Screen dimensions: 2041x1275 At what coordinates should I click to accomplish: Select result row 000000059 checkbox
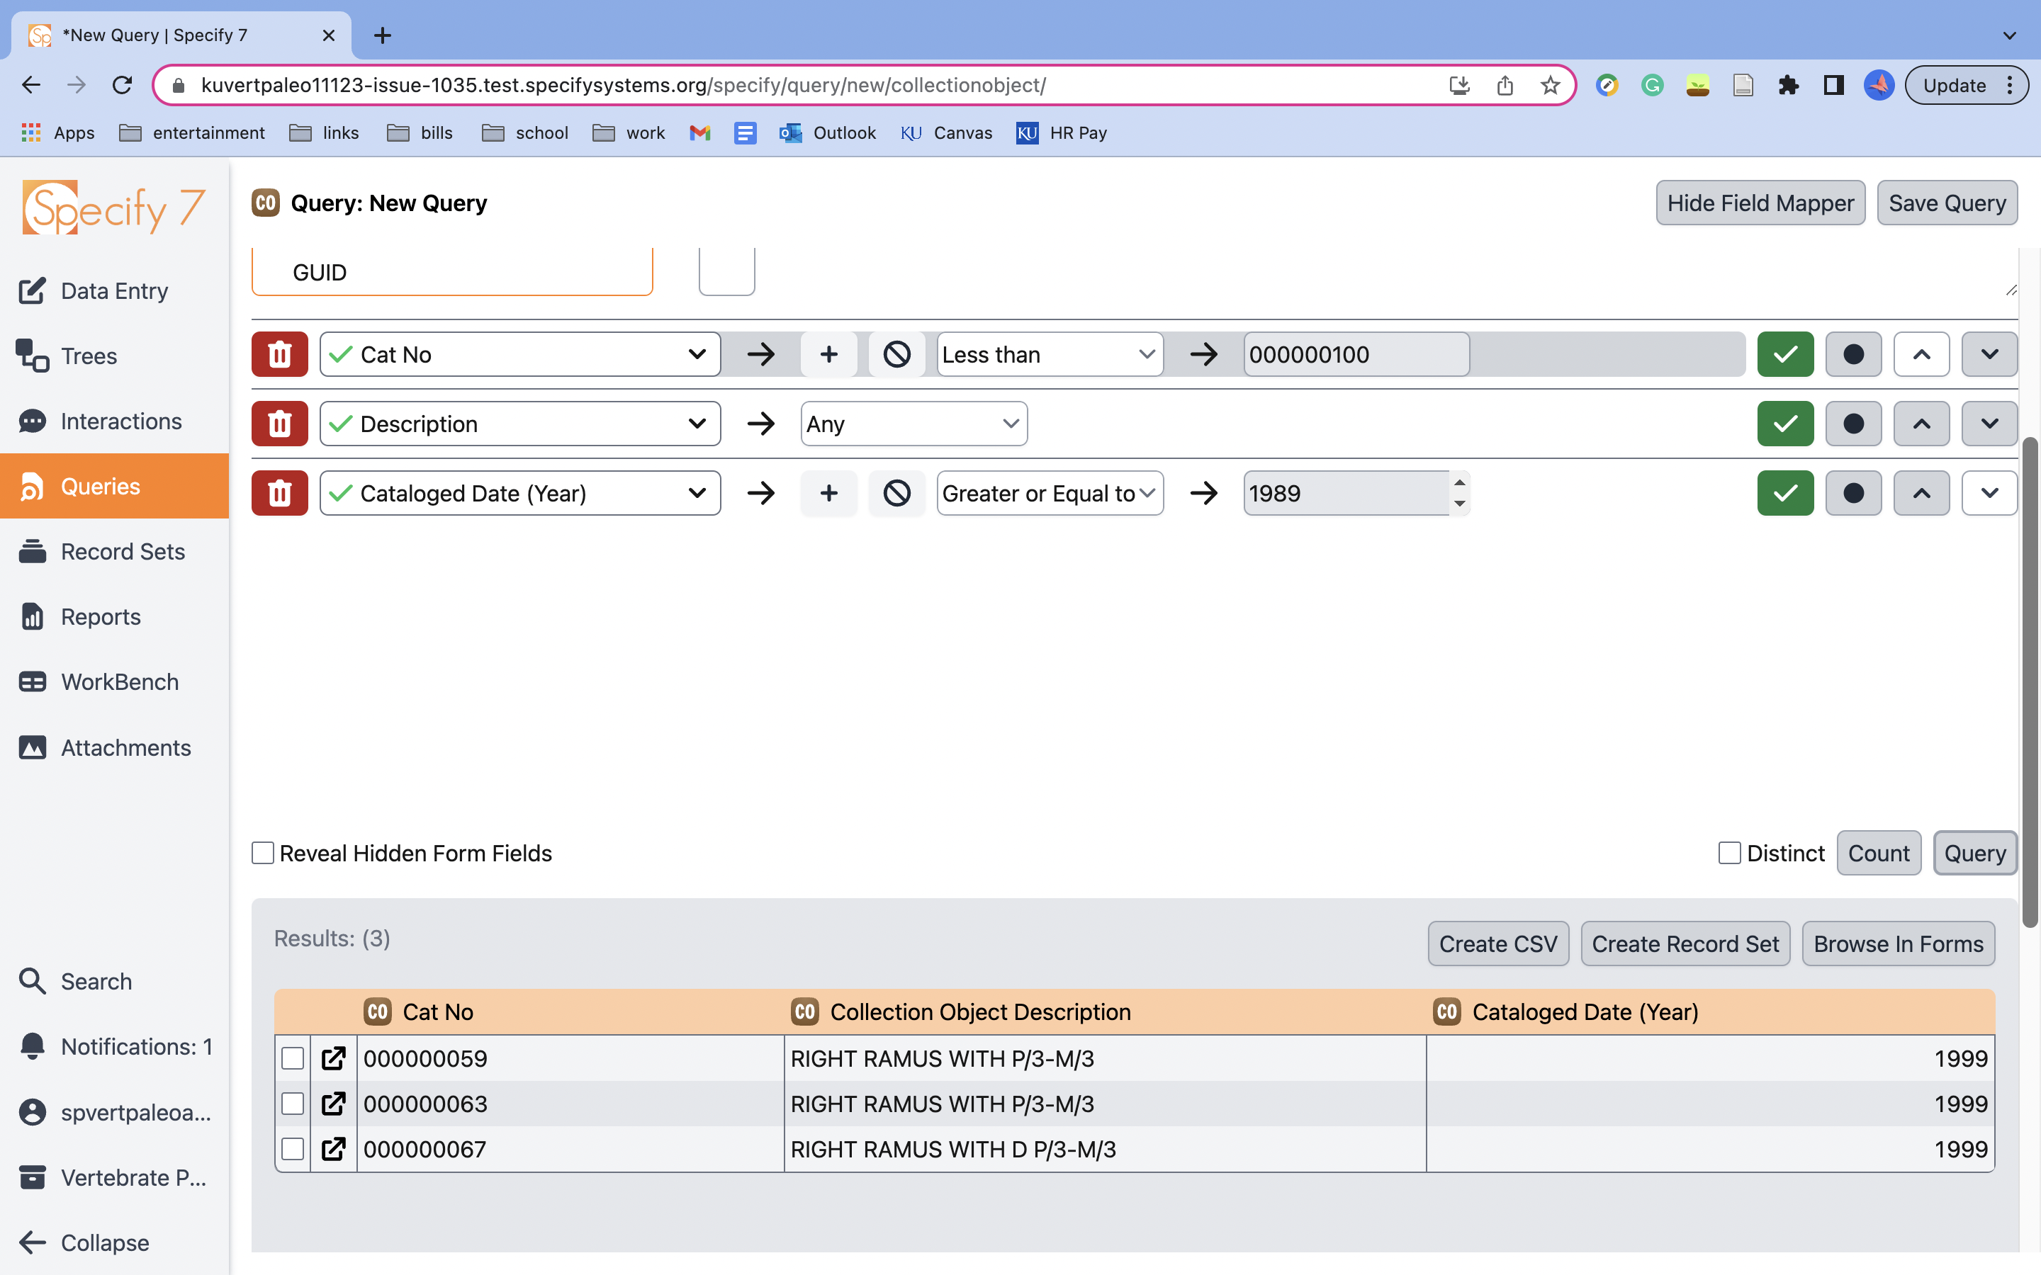293,1058
